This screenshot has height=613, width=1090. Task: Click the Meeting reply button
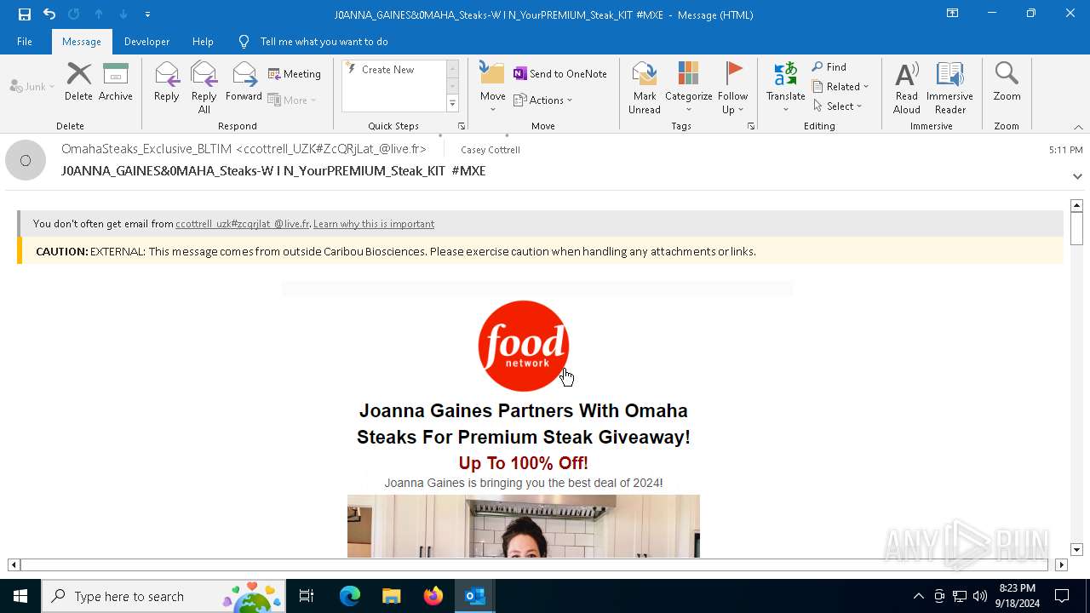295,74
